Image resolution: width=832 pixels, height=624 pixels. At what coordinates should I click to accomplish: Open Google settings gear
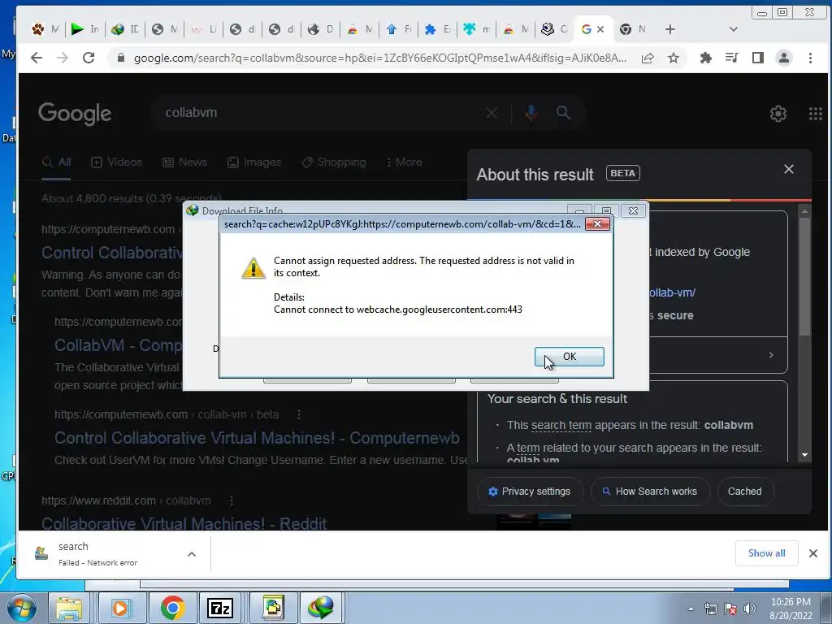coord(778,113)
